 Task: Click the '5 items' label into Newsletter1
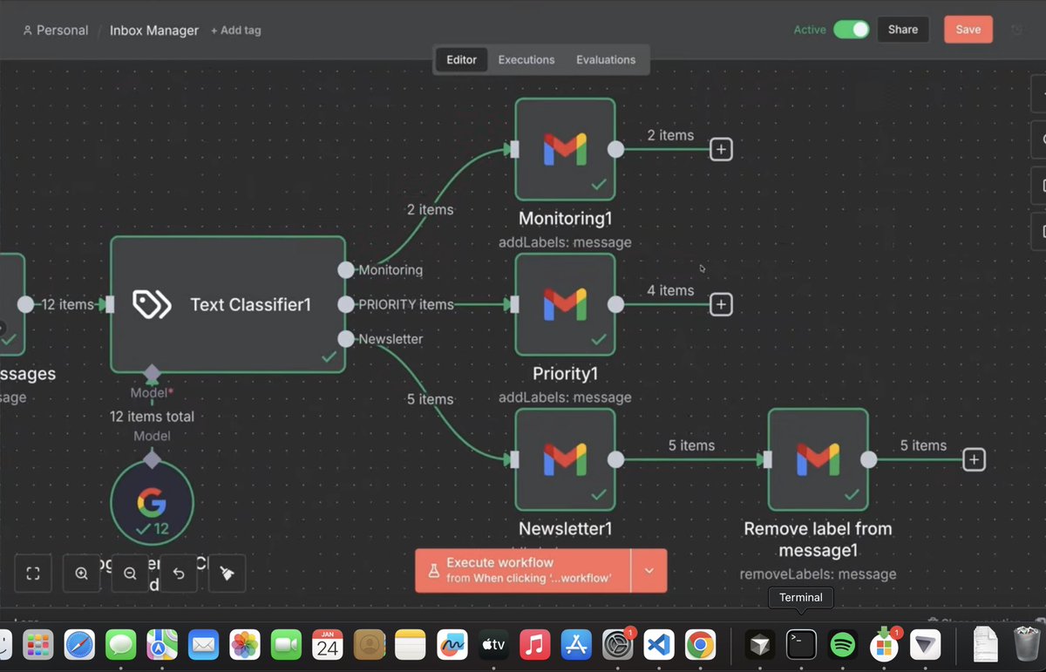[430, 399]
